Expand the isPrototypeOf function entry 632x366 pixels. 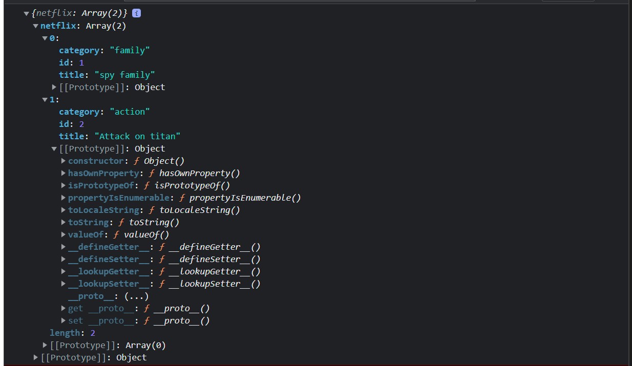[64, 186]
